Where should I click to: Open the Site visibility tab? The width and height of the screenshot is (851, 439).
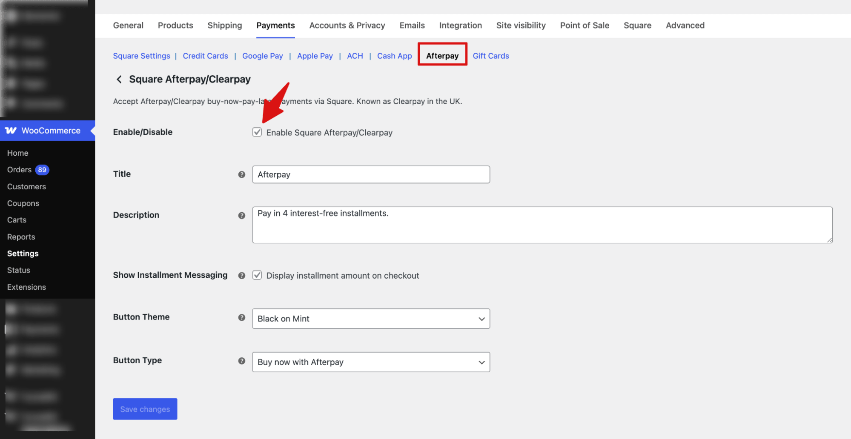[521, 26]
